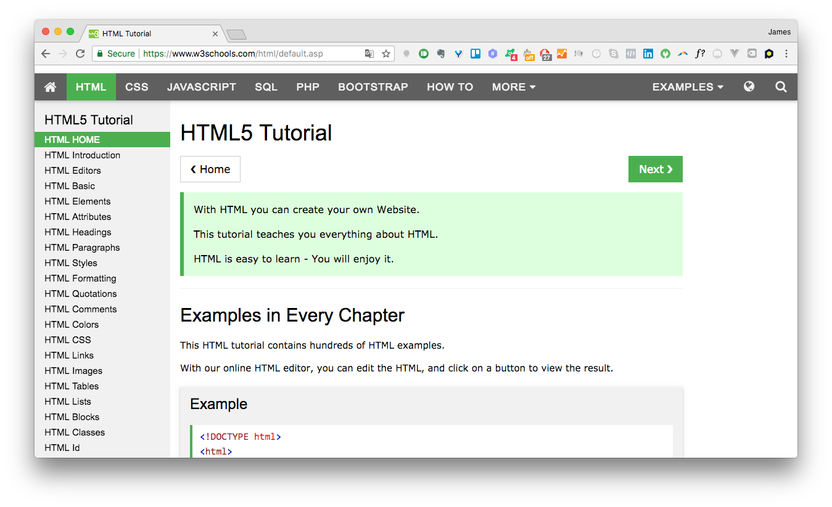Click the WhatFont f? extension icon
Screen dimensions: 832x507
tap(699, 54)
